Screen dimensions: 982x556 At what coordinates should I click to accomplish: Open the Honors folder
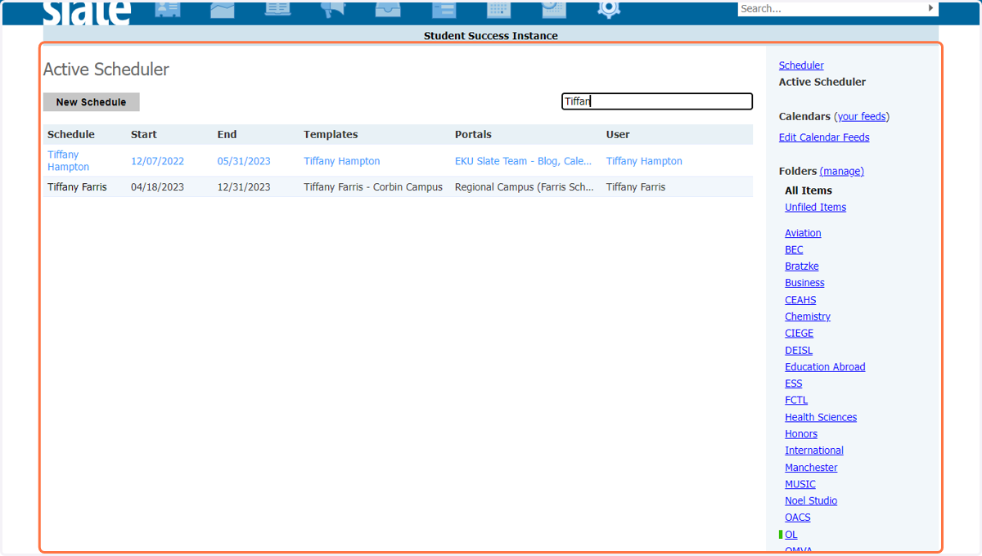click(x=801, y=434)
